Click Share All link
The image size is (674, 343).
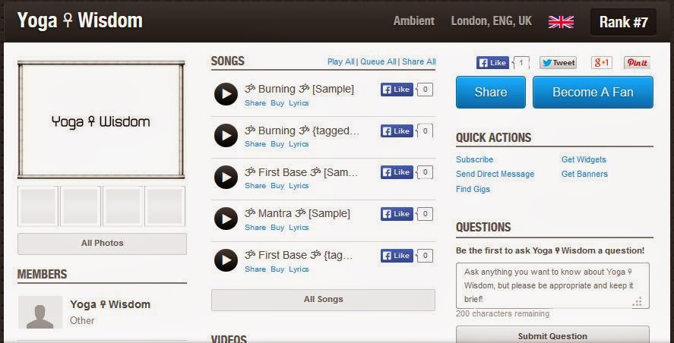tap(419, 61)
